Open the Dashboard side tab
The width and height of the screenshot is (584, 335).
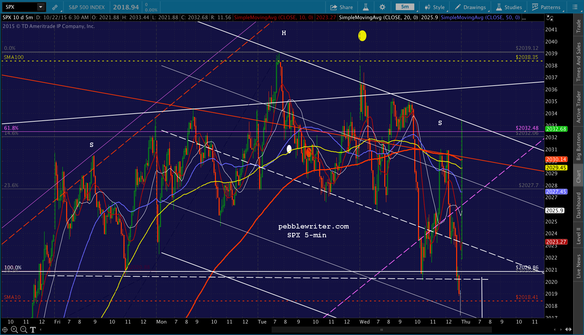coord(579,205)
